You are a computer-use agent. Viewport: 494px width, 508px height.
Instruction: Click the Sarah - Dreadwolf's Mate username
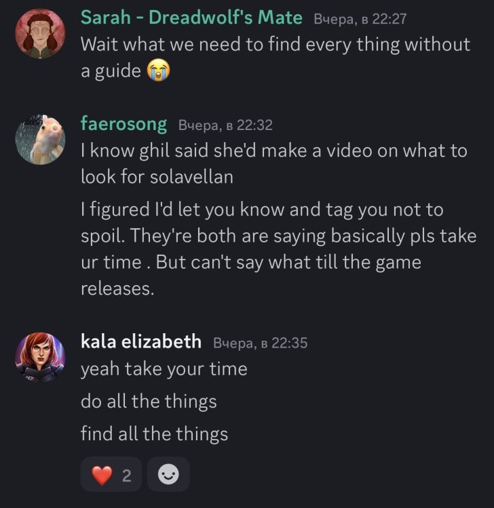pyautogui.click(x=191, y=18)
